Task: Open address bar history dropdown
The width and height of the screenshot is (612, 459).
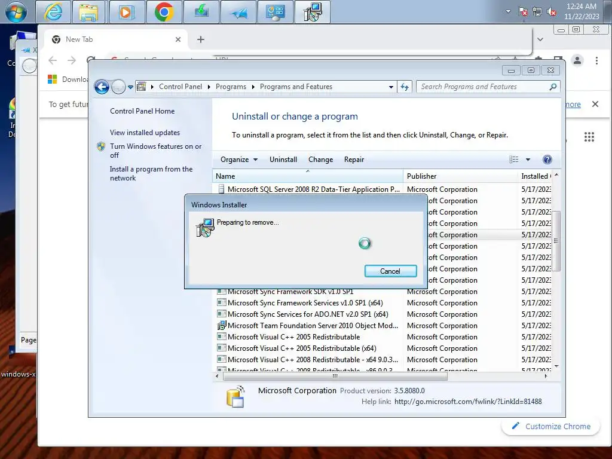Action: click(391, 87)
